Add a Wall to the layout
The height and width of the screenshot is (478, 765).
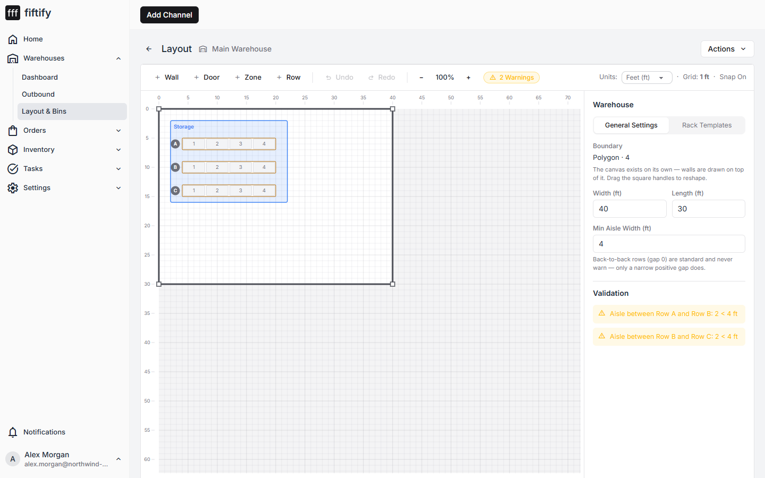point(167,78)
